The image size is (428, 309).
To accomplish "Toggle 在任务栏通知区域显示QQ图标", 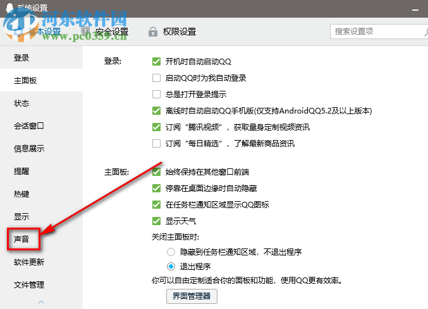I will 156,204.
